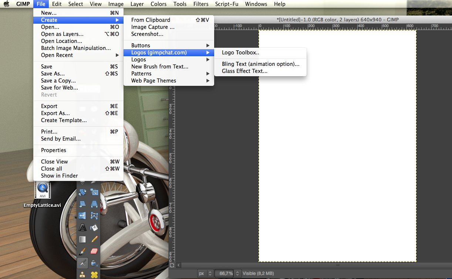This screenshot has width=452, height=279.
Task: Select the Cage Transform tool
Action: (x=94, y=215)
